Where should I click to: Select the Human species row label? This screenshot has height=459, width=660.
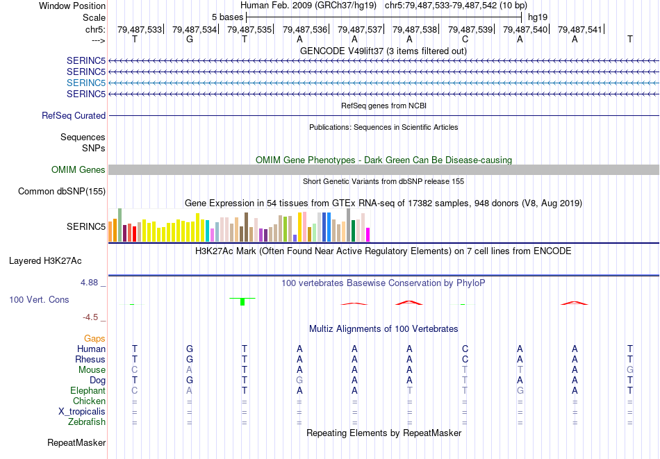[91, 349]
